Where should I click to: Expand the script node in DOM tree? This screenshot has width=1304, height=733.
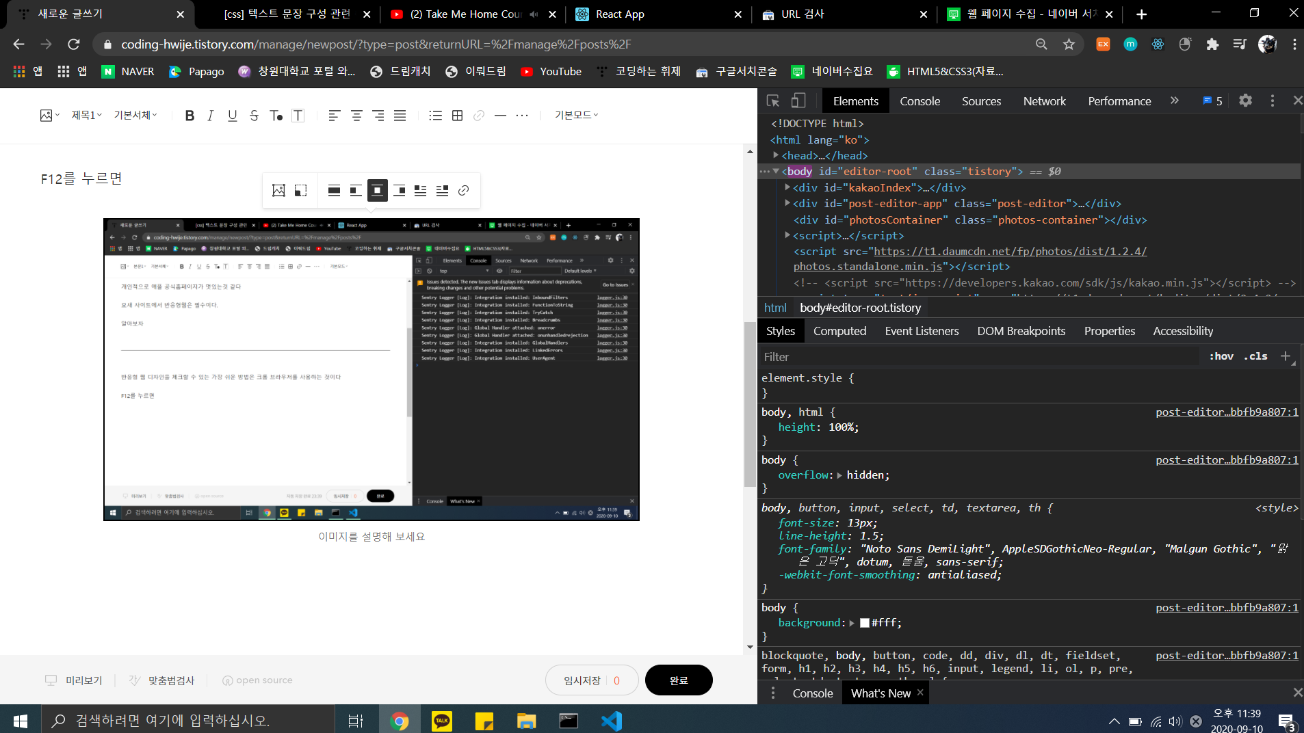pos(787,235)
